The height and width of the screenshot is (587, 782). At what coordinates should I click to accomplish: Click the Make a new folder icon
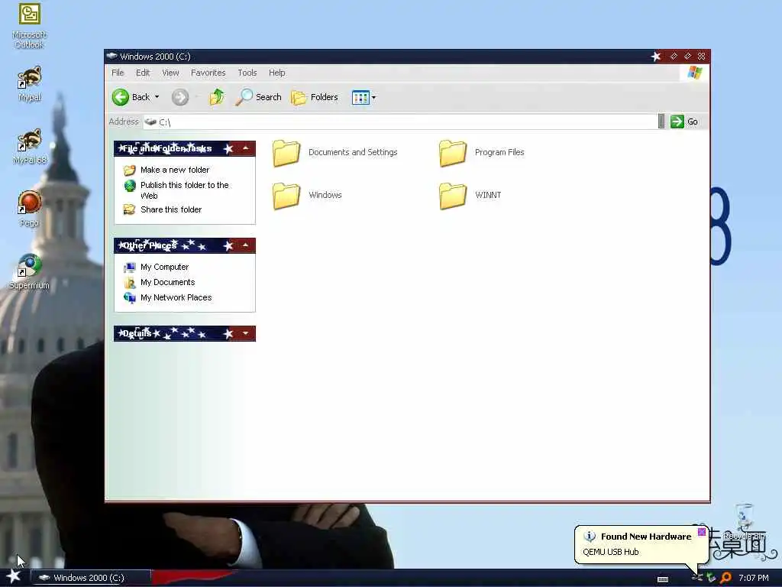point(130,170)
